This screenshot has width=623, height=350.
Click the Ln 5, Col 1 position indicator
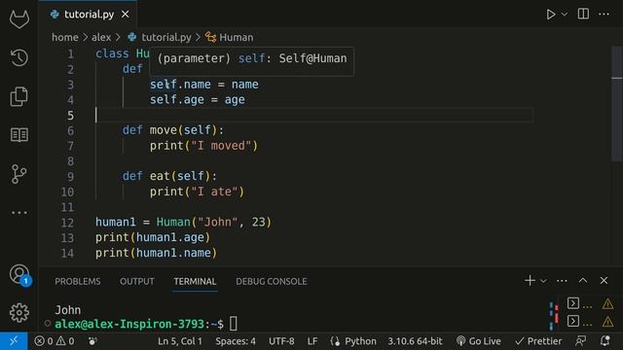(180, 341)
